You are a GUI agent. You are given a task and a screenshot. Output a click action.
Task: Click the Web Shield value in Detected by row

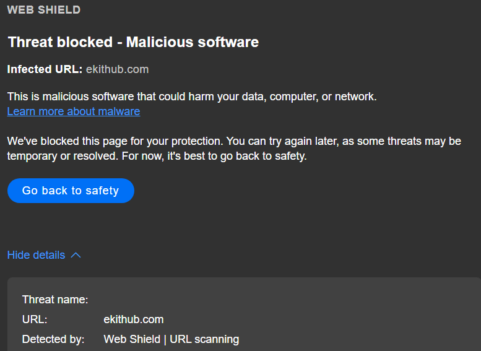pyautogui.click(x=132, y=339)
